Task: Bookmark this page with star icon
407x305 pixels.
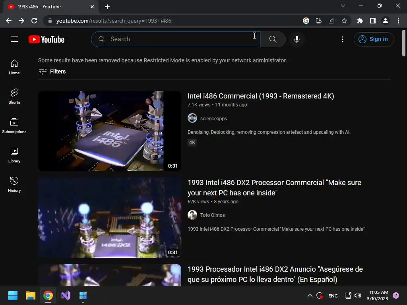Action: (x=344, y=21)
